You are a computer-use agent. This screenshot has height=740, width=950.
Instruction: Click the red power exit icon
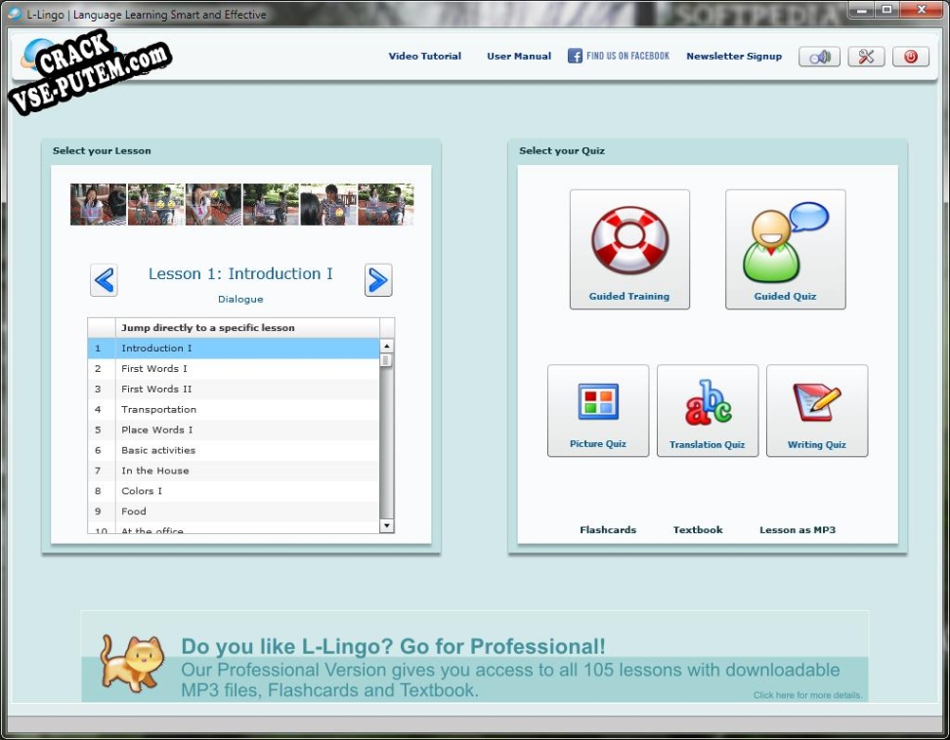tap(910, 57)
